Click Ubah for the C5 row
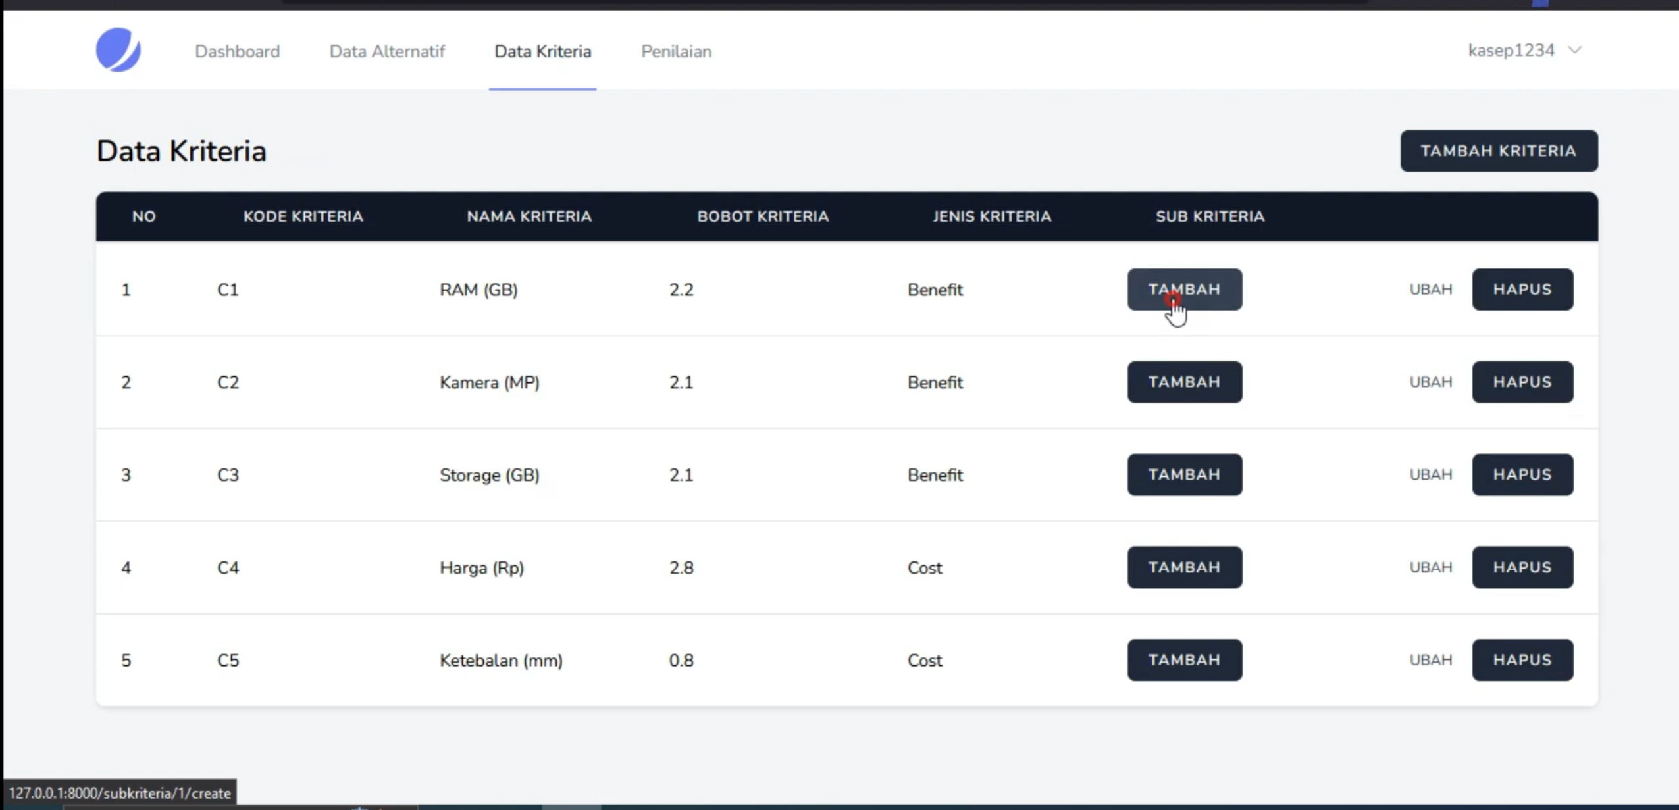Screen dimensions: 1679x810 pyautogui.click(x=1430, y=660)
